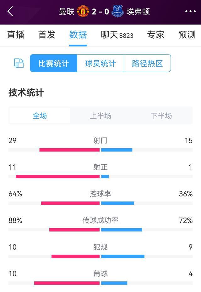Open the 聊天 chat tab
Screen dimensions: 201x292
pyautogui.click(x=110, y=35)
